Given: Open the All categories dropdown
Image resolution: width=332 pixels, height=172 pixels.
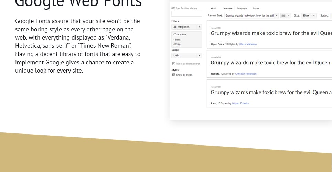Looking at the screenshot, I should pos(186,27).
